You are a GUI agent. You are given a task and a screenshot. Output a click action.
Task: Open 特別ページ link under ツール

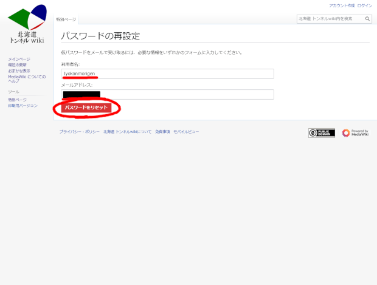pos(17,100)
